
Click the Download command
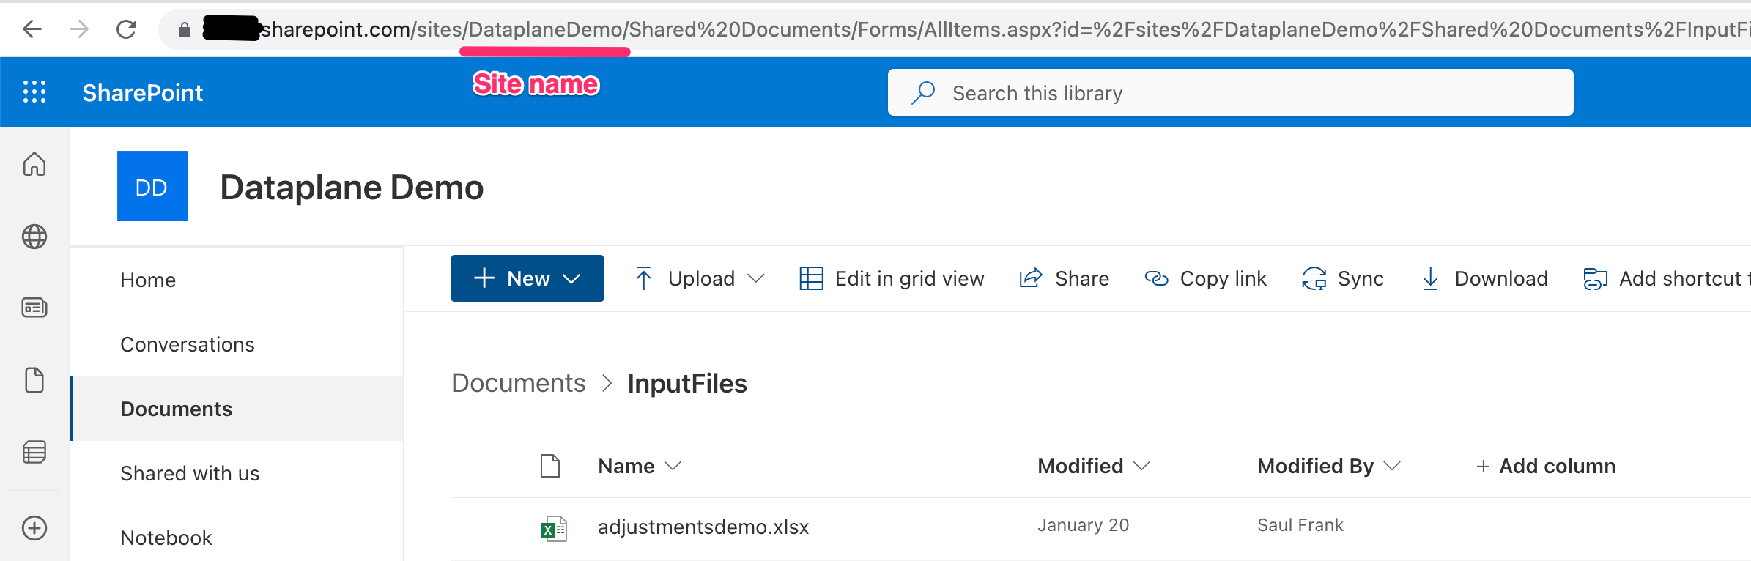pyautogui.click(x=1484, y=278)
